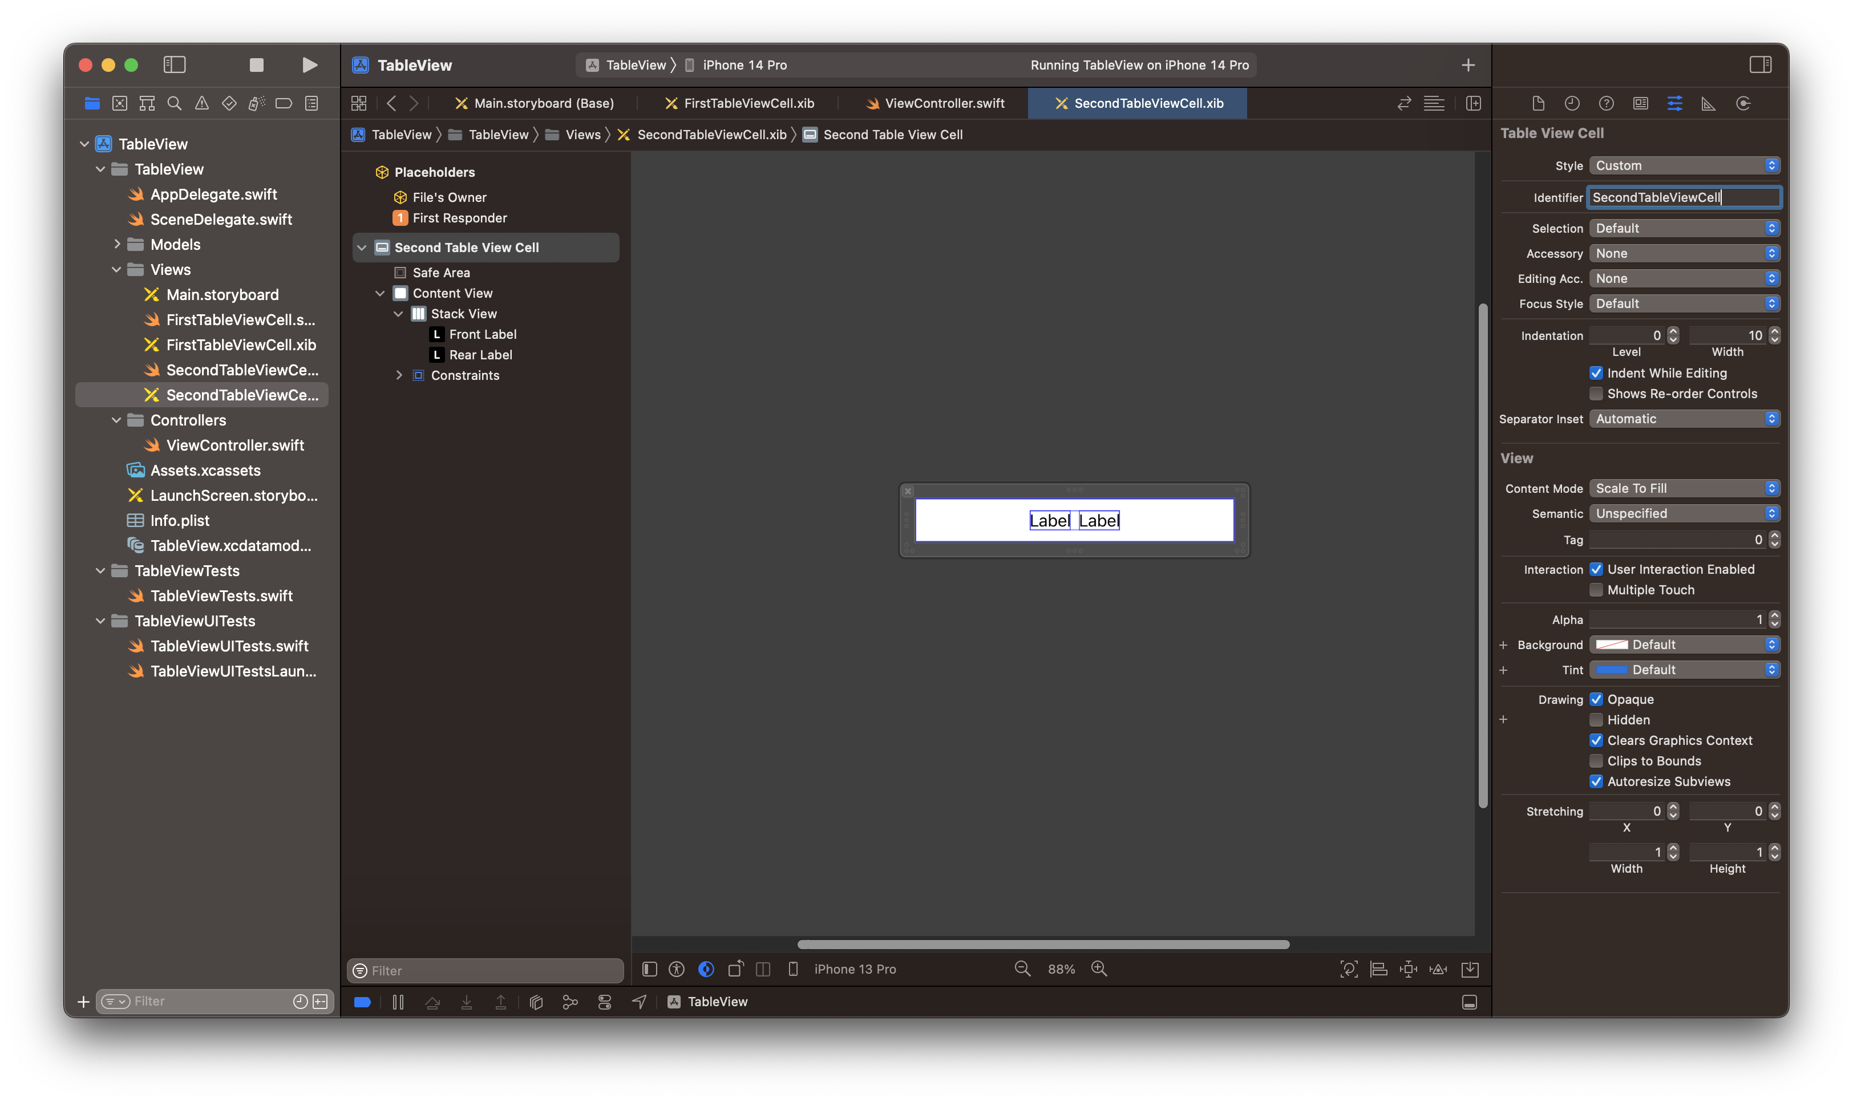Open the Size inspector ruler icon
This screenshot has width=1853, height=1102.
tap(1708, 103)
